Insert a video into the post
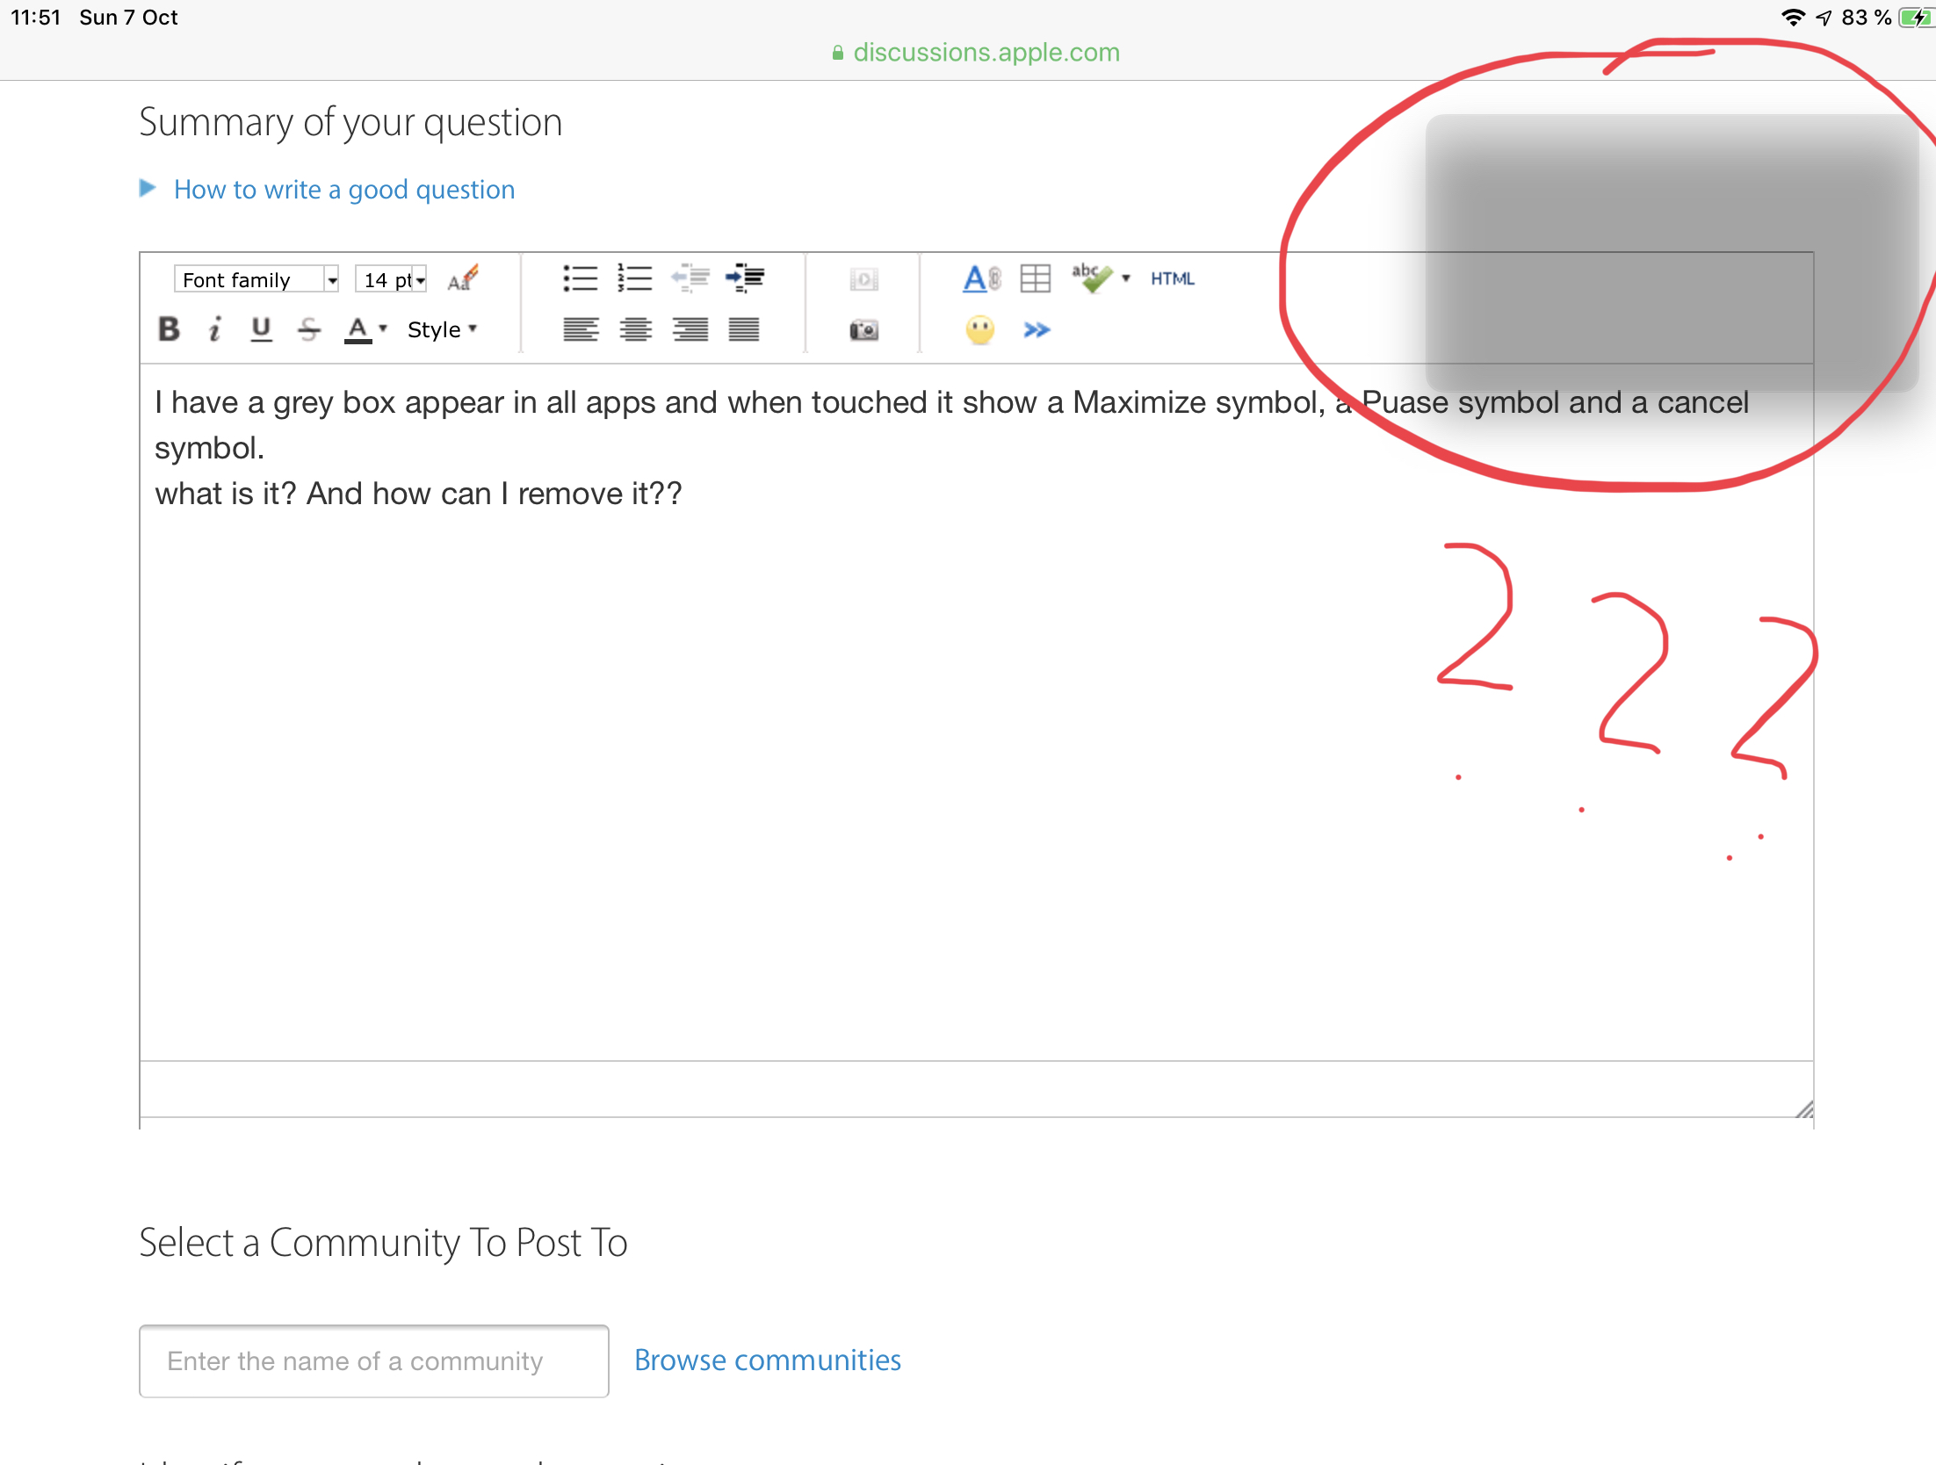1936x1465 pixels. pyautogui.click(x=863, y=279)
